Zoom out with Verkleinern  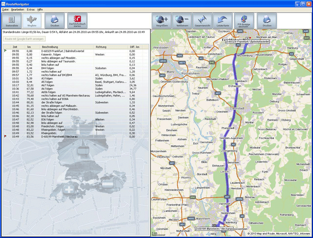(x=182, y=21)
